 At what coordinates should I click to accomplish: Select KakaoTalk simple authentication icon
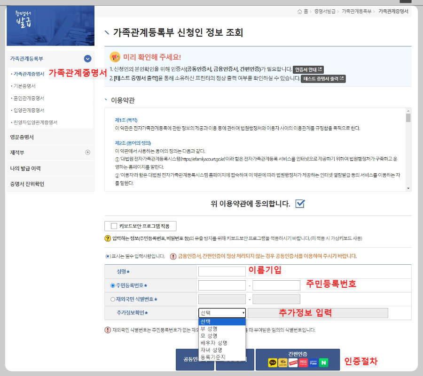[273, 362]
